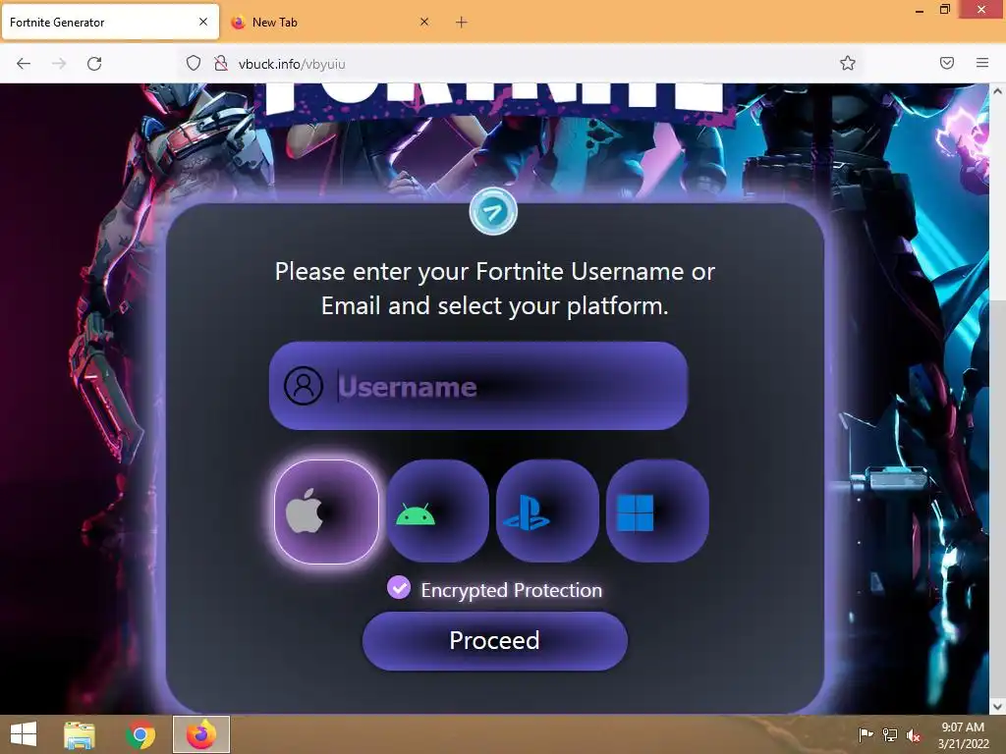The width and height of the screenshot is (1006, 754).
Task: Bookmark this page with the star
Action: click(848, 63)
